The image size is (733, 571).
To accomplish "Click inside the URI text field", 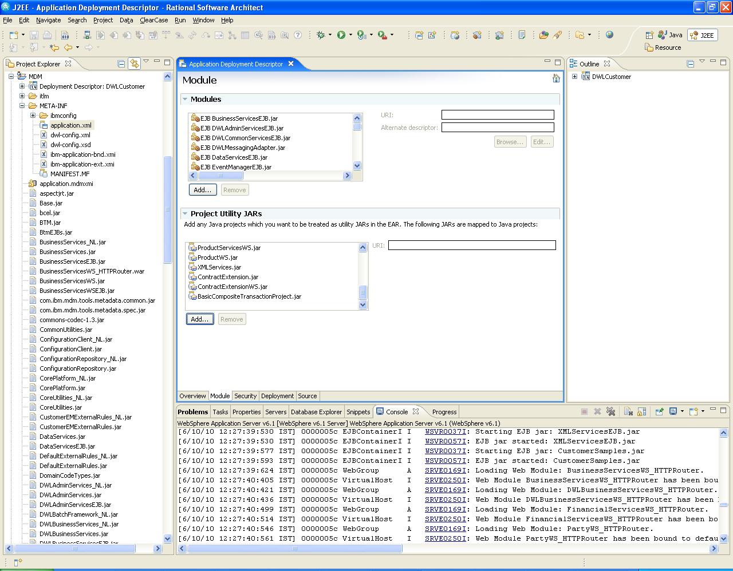I will click(497, 114).
